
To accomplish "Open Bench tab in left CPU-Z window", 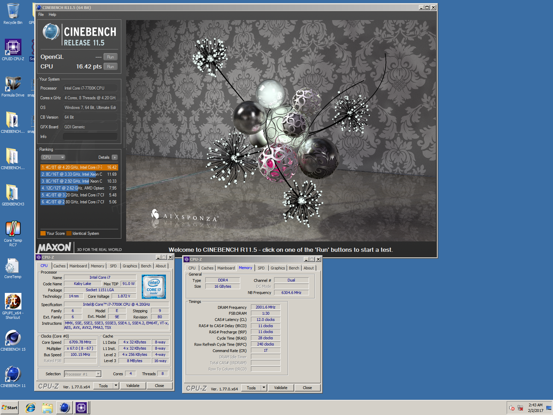I will point(146,266).
